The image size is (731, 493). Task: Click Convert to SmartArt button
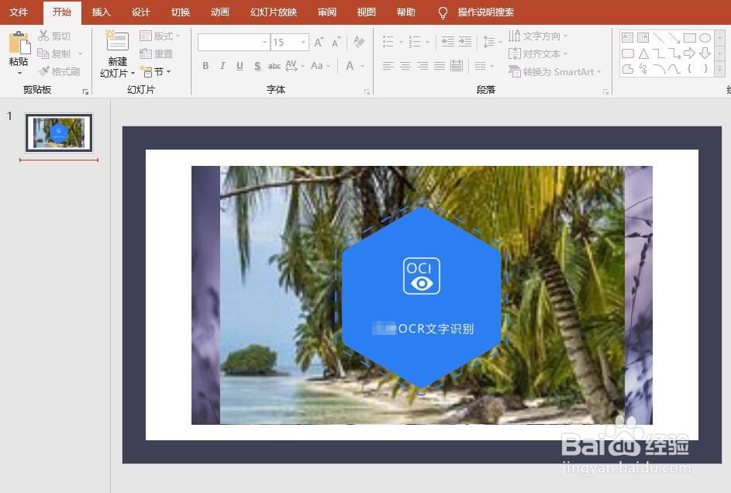[555, 72]
